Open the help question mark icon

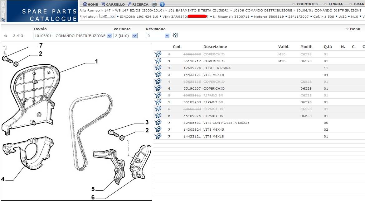(x=162, y=4)
